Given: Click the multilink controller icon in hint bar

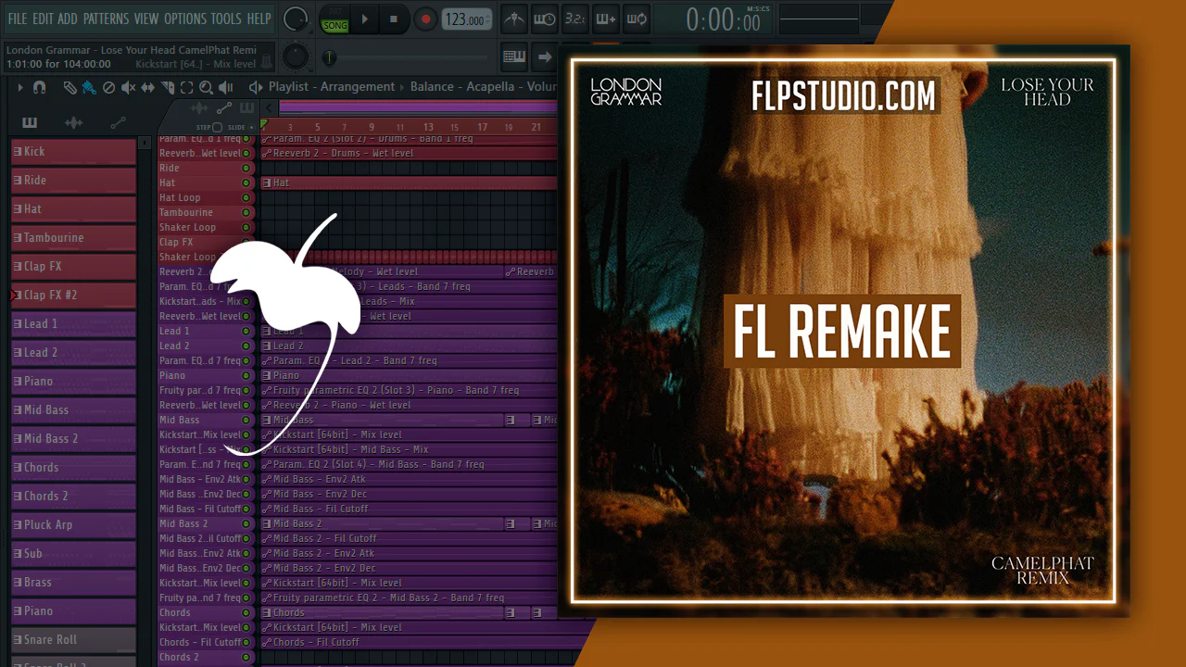Looking at the screenshot, I should [x=267, y=61].
